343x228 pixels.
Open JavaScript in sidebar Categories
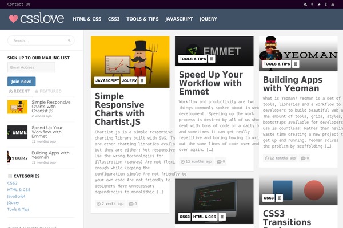click(16, 196)
